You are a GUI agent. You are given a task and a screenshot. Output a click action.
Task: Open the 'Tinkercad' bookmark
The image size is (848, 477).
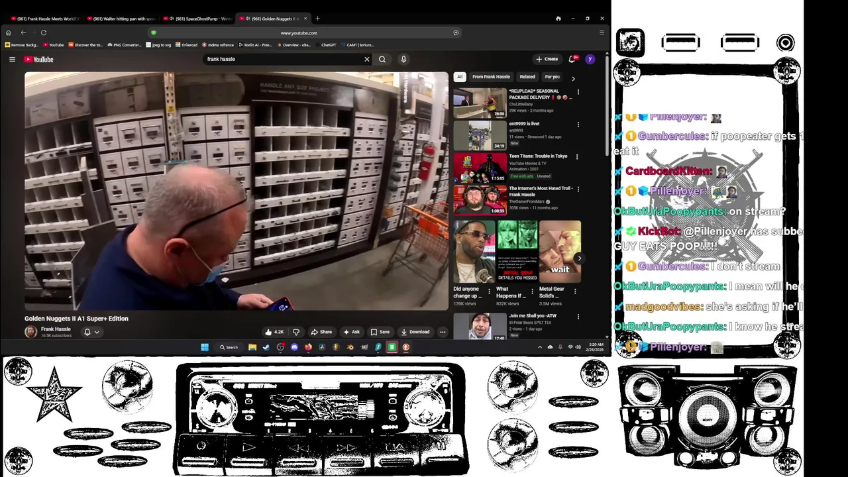click(x=186, y=45)
